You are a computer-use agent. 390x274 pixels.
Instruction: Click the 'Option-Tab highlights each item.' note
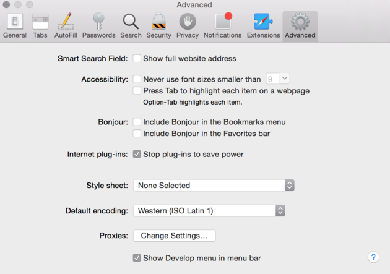click(x=193, y=102)
